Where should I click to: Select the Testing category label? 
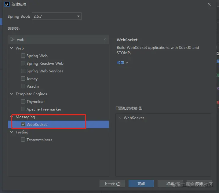pyautogui.click(x=22, y=132)
